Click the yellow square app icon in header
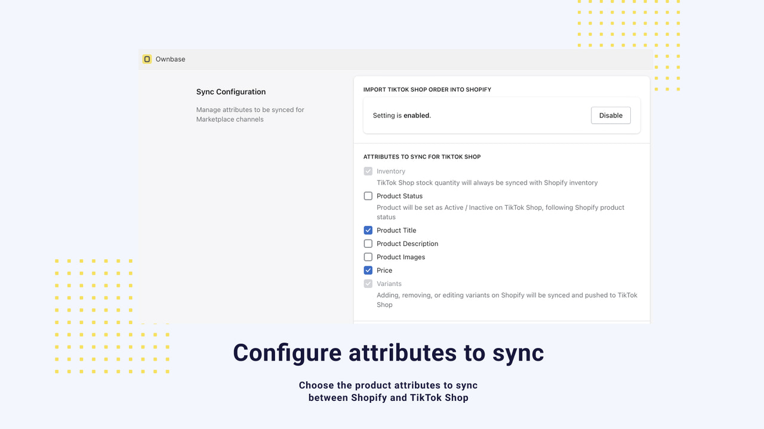This screenshot has width=764, height=429. (147, 59)
